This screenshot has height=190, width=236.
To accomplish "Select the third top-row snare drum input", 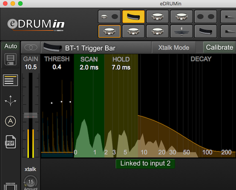I will [158, 17].
